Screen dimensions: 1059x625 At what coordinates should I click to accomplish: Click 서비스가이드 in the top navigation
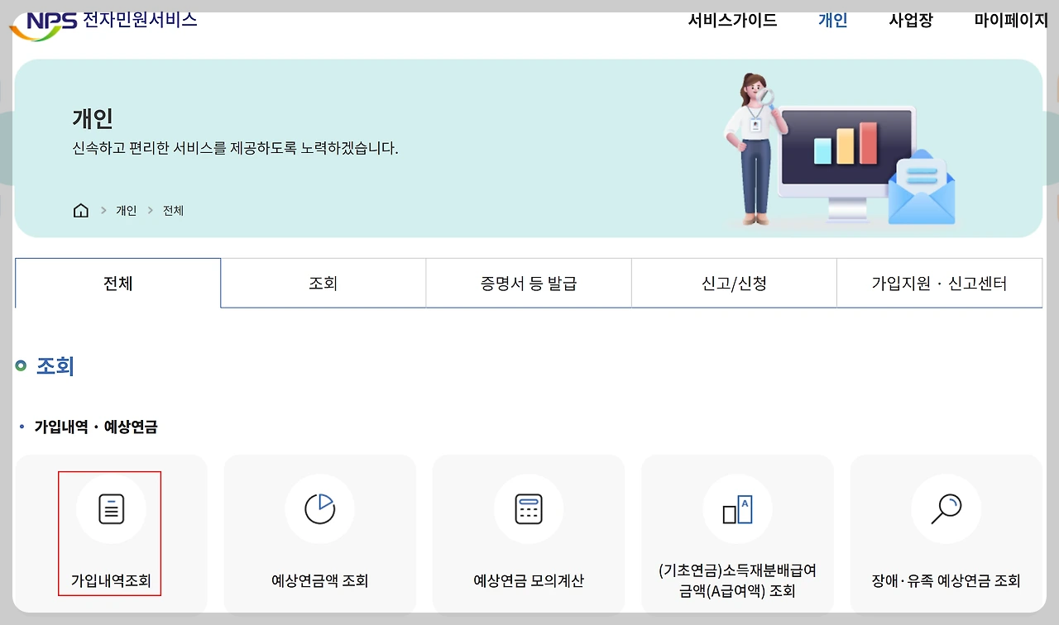pos(731,21)
